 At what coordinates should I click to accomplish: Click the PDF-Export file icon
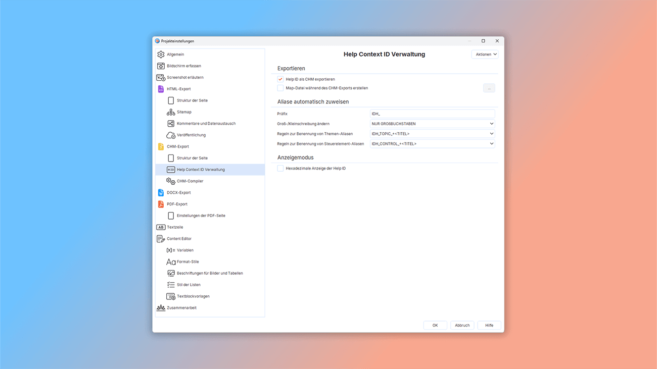tap(161, 204)
